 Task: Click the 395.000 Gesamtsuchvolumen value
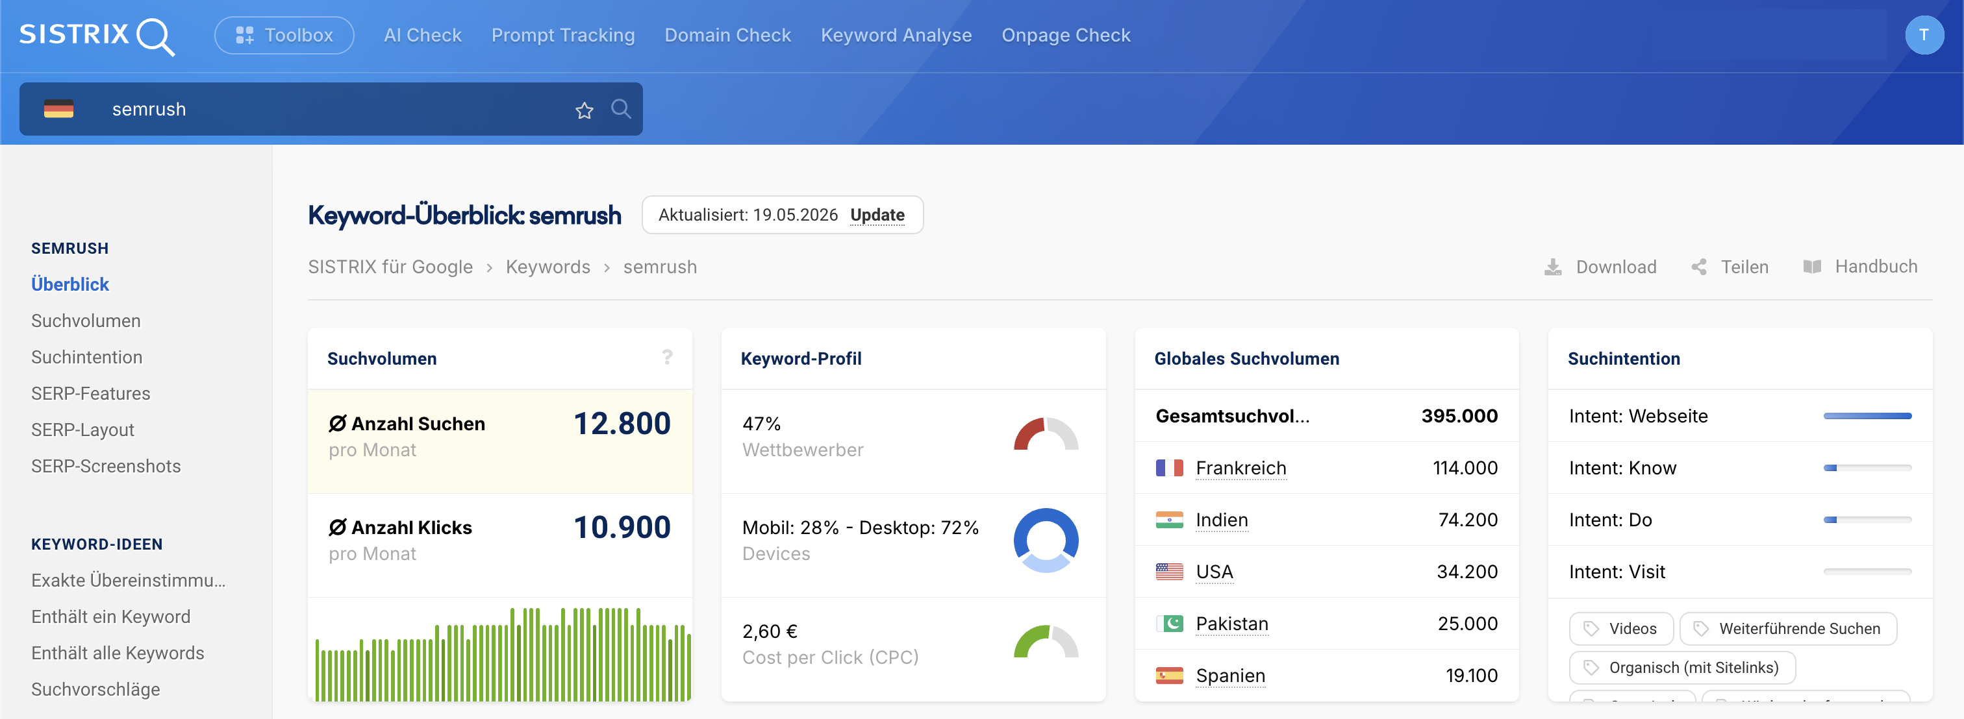point(1459,416)
